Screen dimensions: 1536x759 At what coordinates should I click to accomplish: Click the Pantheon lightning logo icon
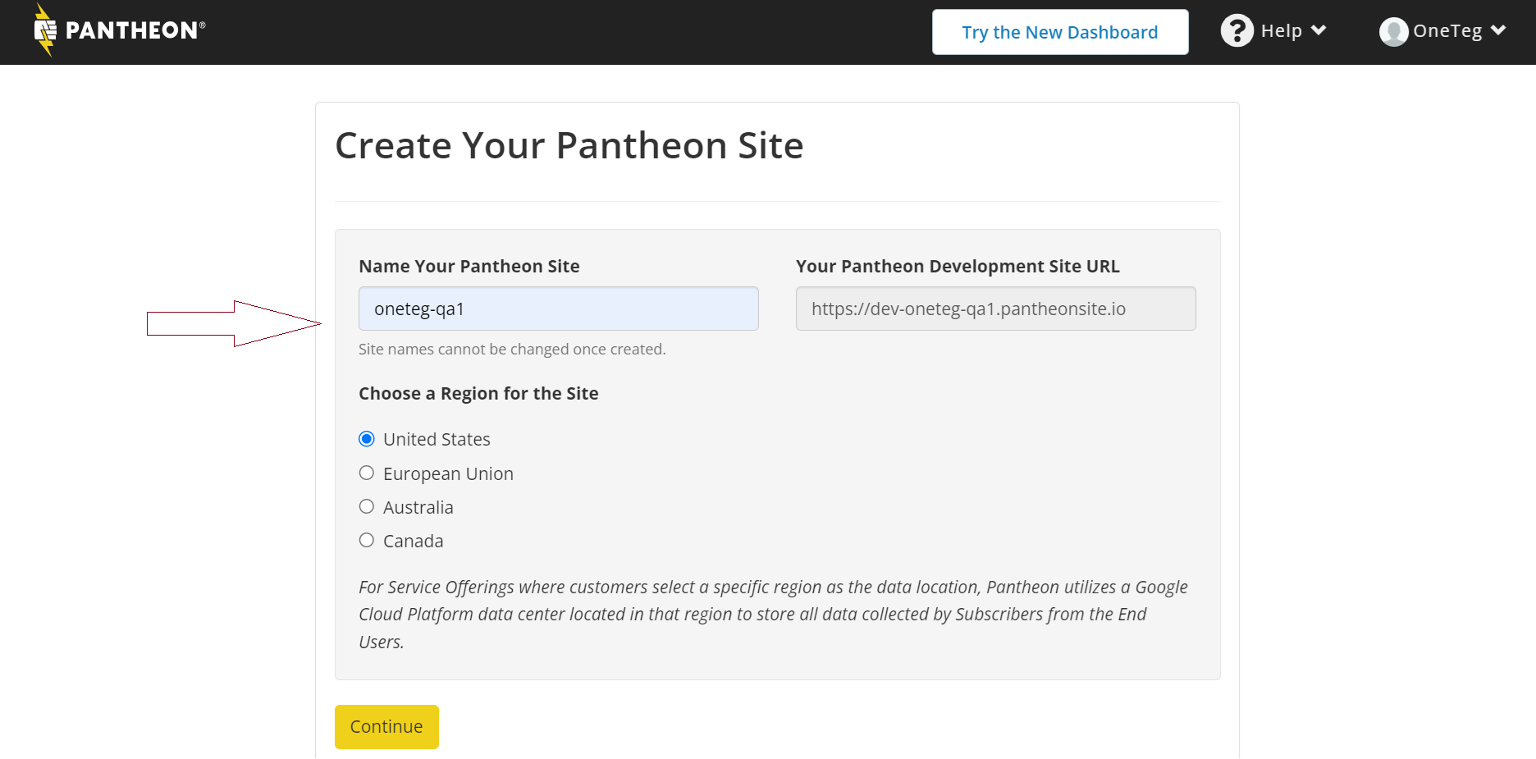tap(45, 30)
